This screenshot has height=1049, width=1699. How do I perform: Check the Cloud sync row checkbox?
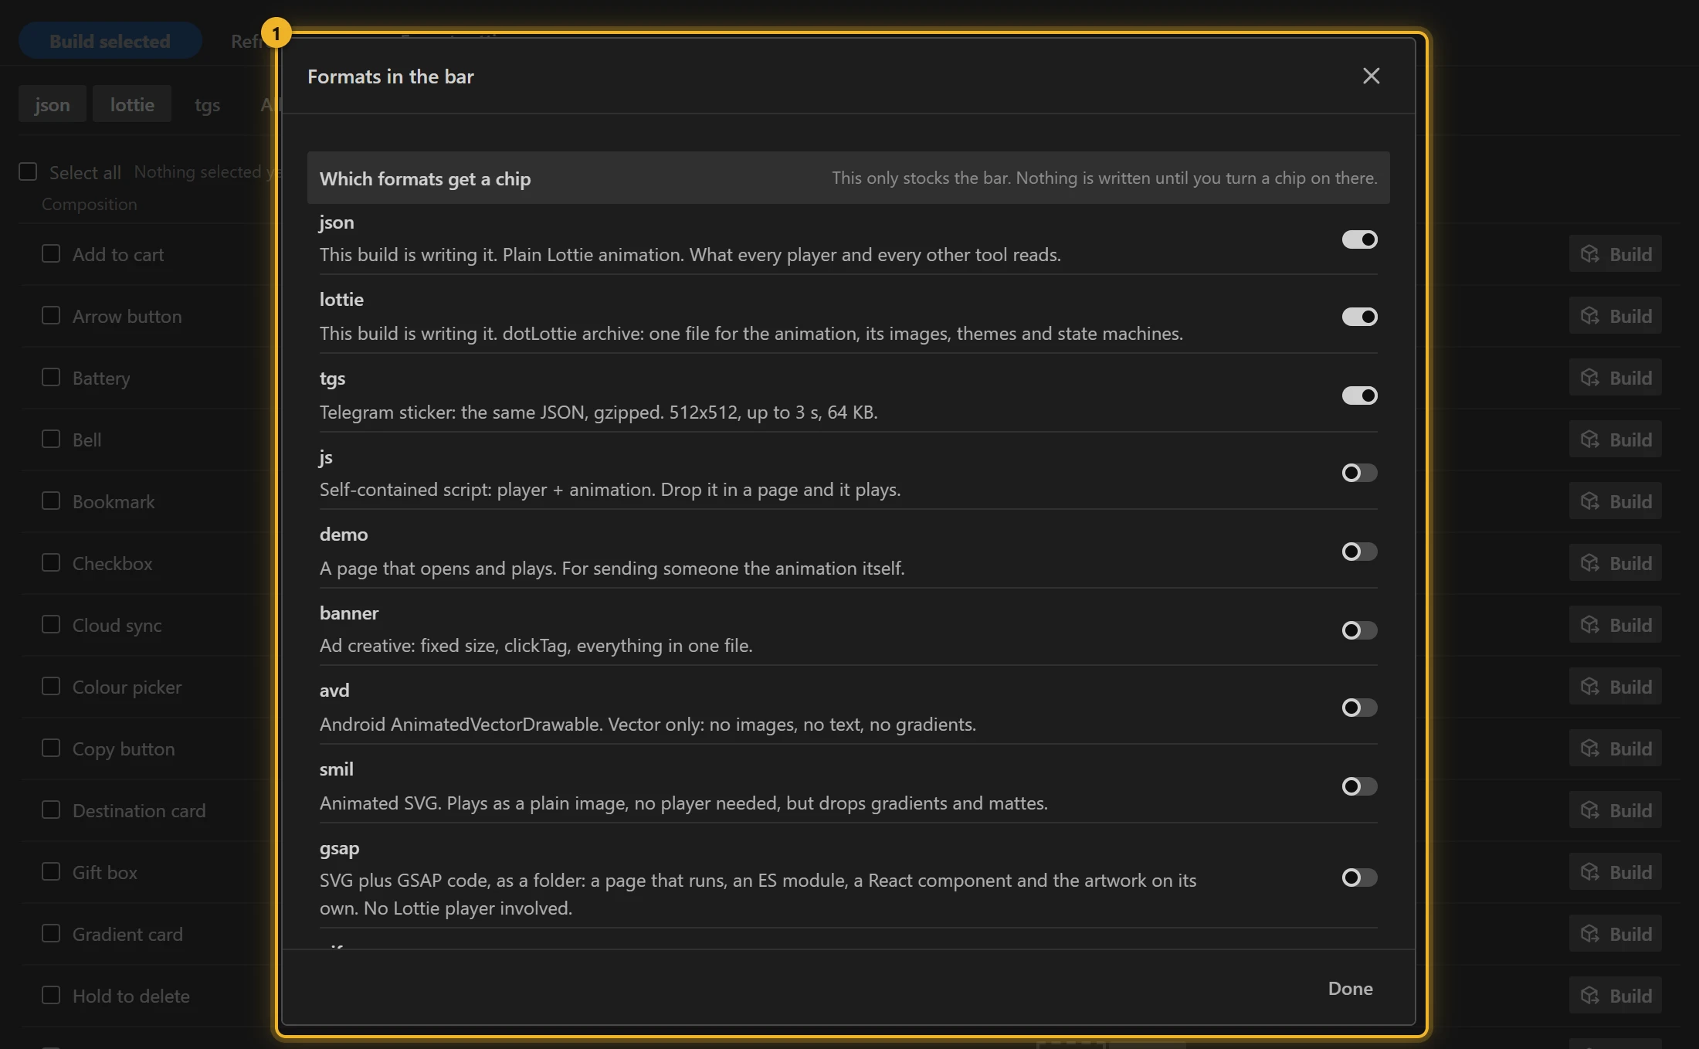coord(51,624)
